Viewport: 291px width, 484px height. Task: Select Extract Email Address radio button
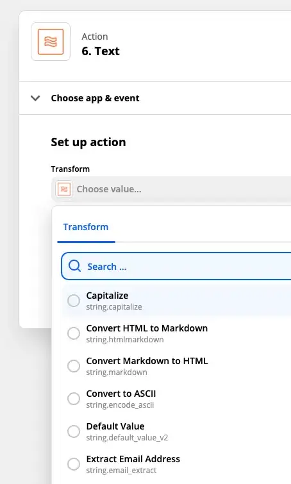coord(74,464)
